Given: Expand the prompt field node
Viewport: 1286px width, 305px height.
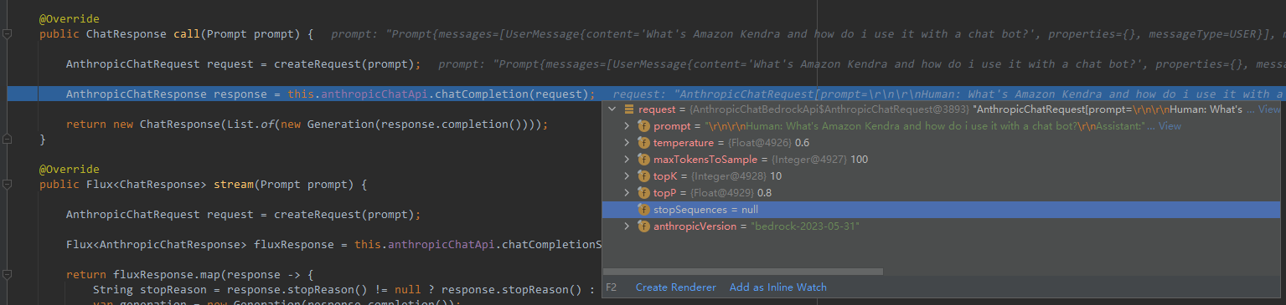Looking at the screenshot, I should [627, 126].
